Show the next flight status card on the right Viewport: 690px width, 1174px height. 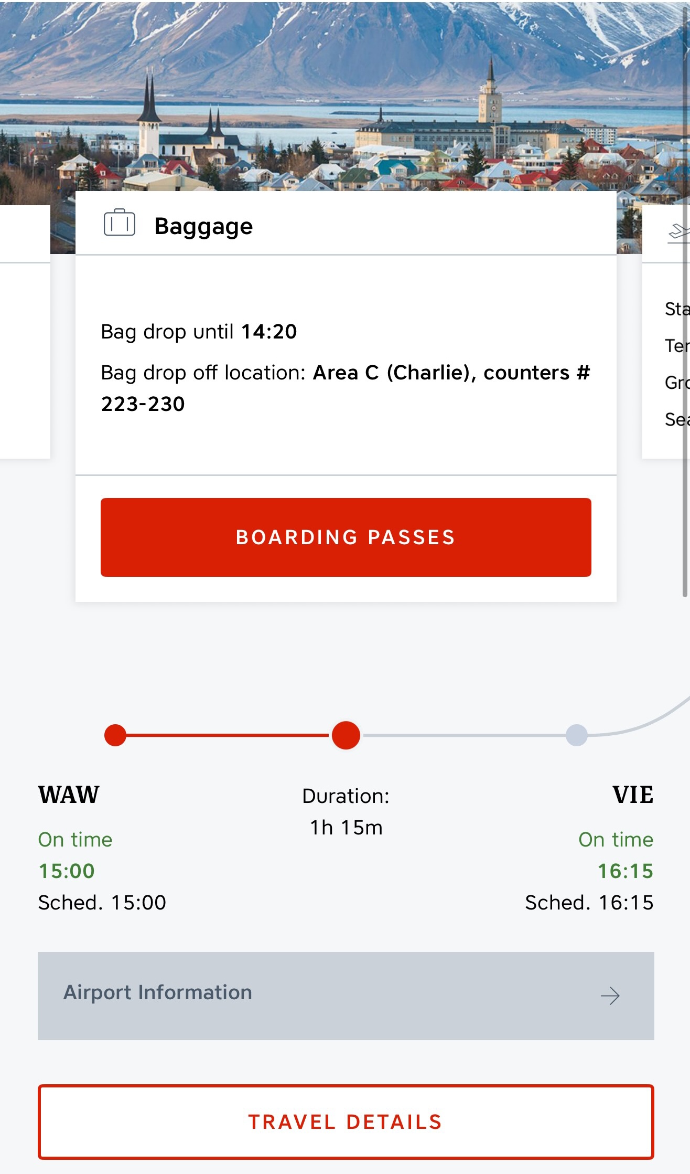(666, 332)
